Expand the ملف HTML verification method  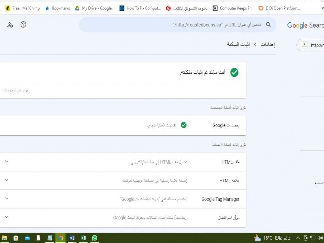(x=6, y=161)
